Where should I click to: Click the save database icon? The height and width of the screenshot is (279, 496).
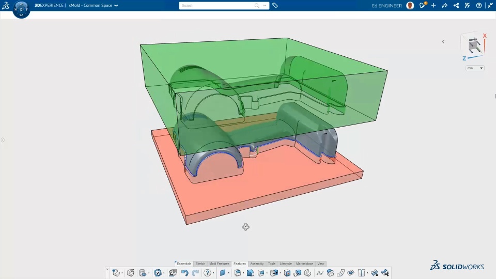tap(143, 273)
